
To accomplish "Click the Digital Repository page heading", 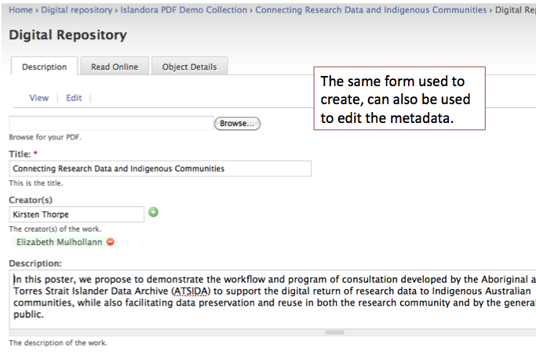I will (x=67, y=35).
